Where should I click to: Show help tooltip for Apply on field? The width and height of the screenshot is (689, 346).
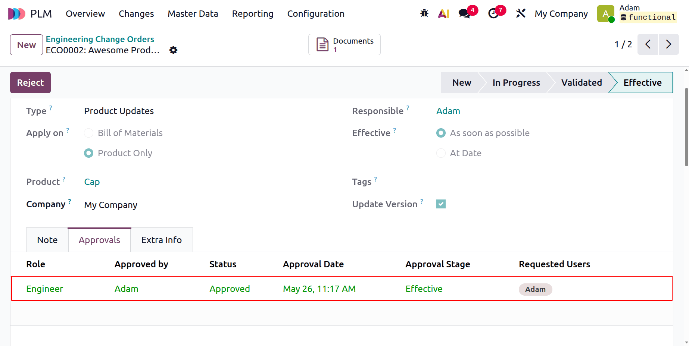point(68,130)
